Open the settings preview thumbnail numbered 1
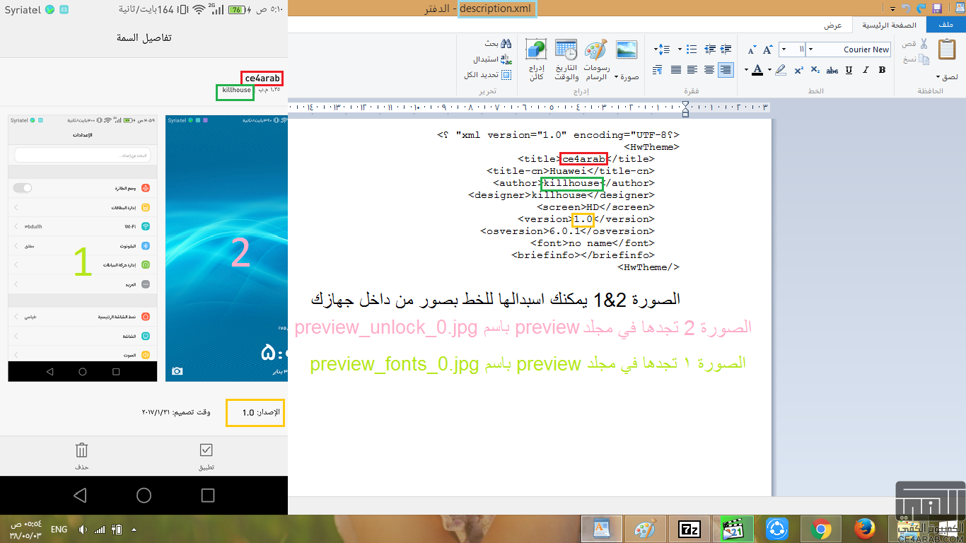This screenshot has height=543, width=966. pyautogui.click(x=83, y=248)
